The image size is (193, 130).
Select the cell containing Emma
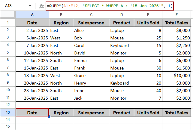click(91, 60)
